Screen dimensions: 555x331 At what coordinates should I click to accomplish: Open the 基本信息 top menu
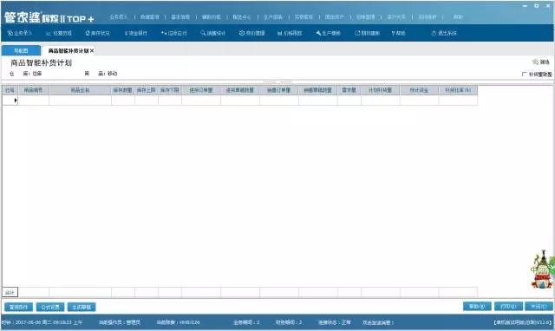180,17
